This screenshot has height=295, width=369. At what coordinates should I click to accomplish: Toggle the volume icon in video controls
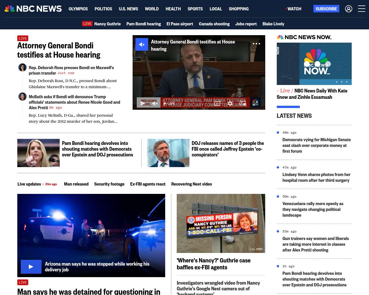[x=155, y=103]
